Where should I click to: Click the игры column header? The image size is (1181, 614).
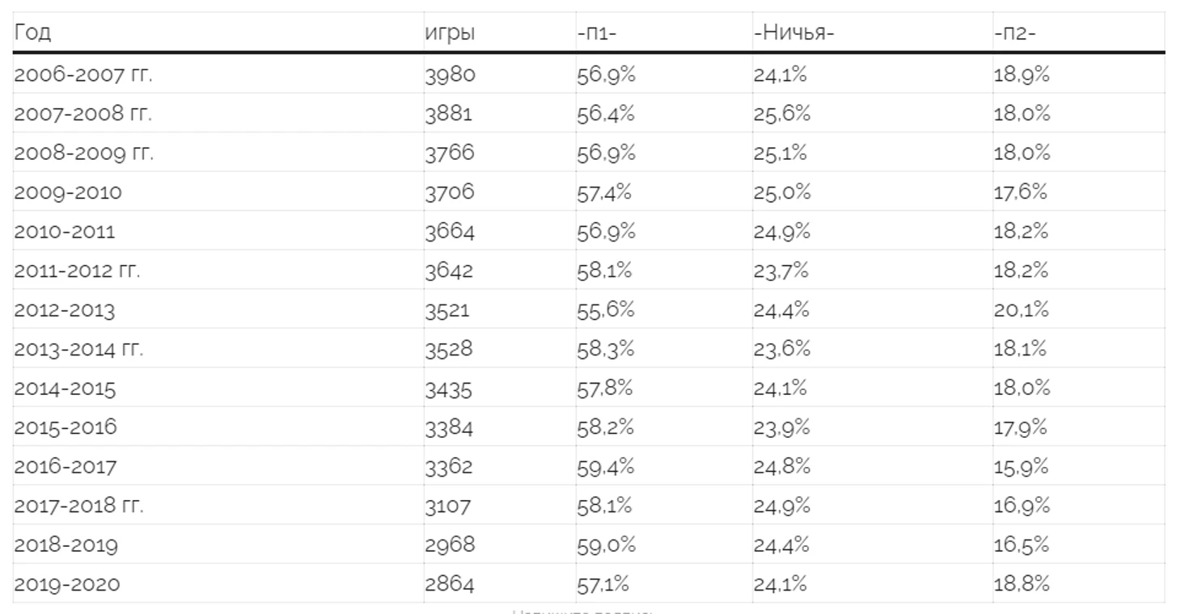[x=450, y=34]
